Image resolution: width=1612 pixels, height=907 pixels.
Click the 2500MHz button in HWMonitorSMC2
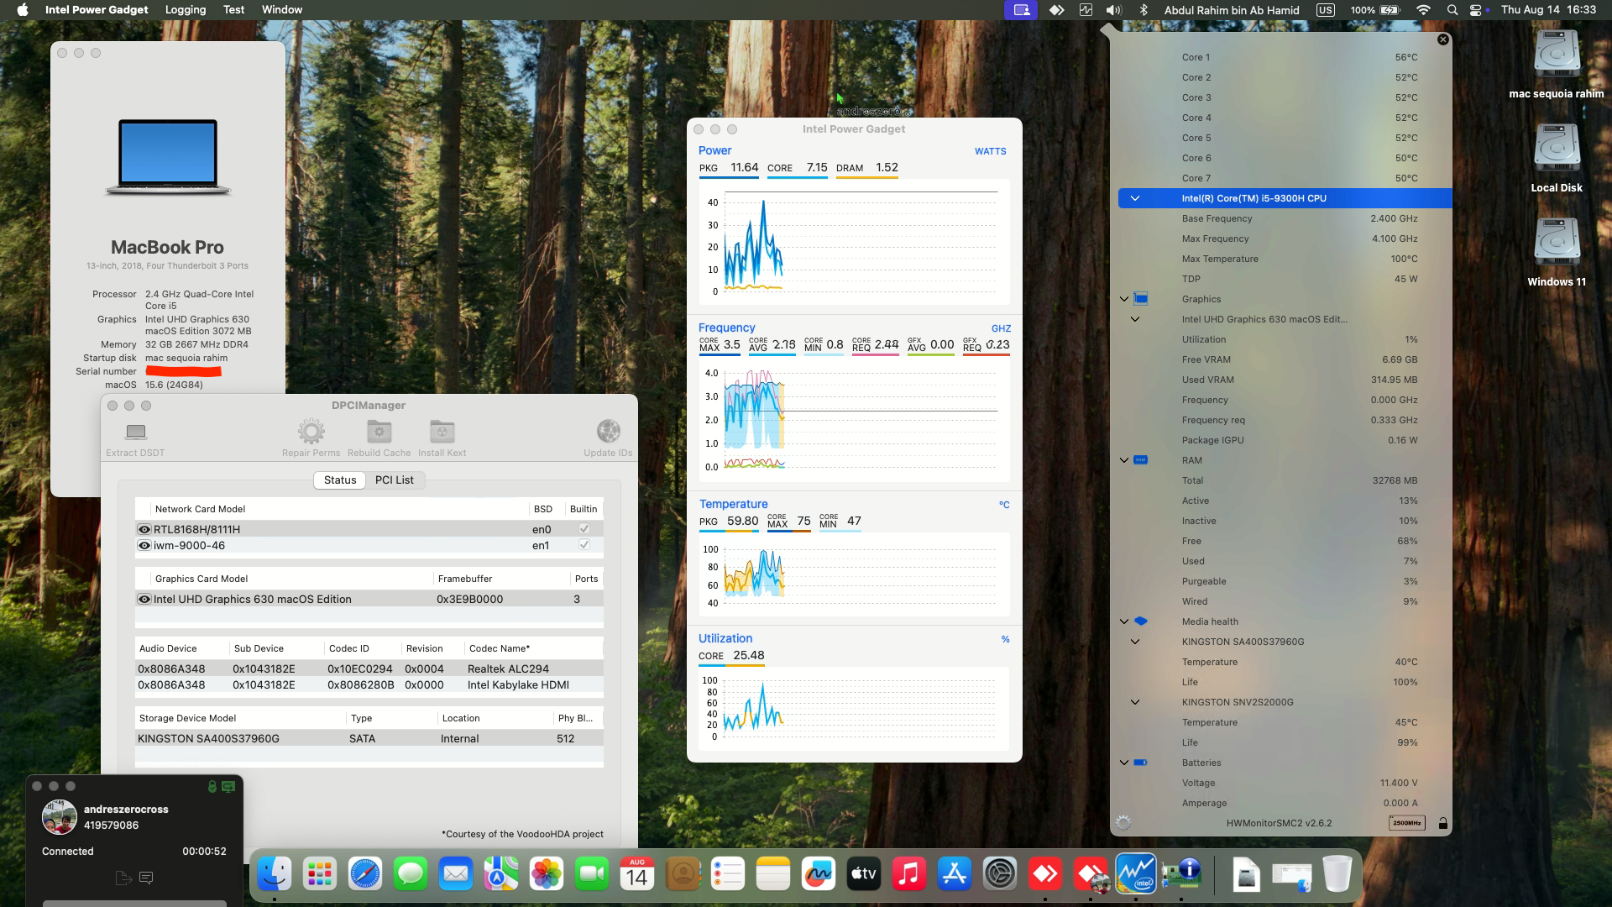1406,823
